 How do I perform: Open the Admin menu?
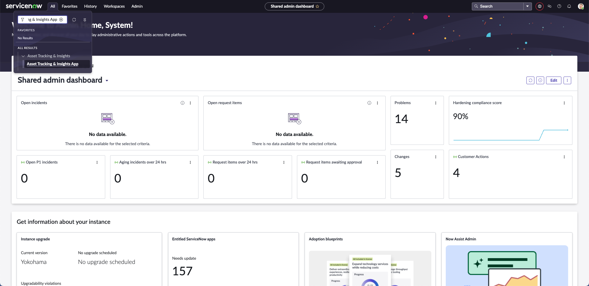pyautogui.click(x=137, y=6)
